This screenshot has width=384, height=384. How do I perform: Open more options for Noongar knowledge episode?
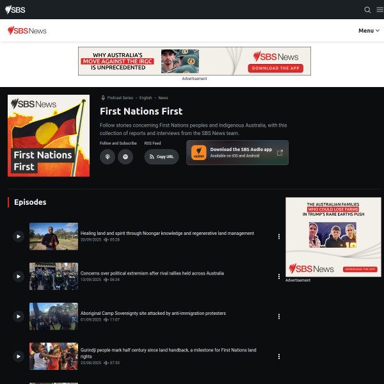point(279,237)
